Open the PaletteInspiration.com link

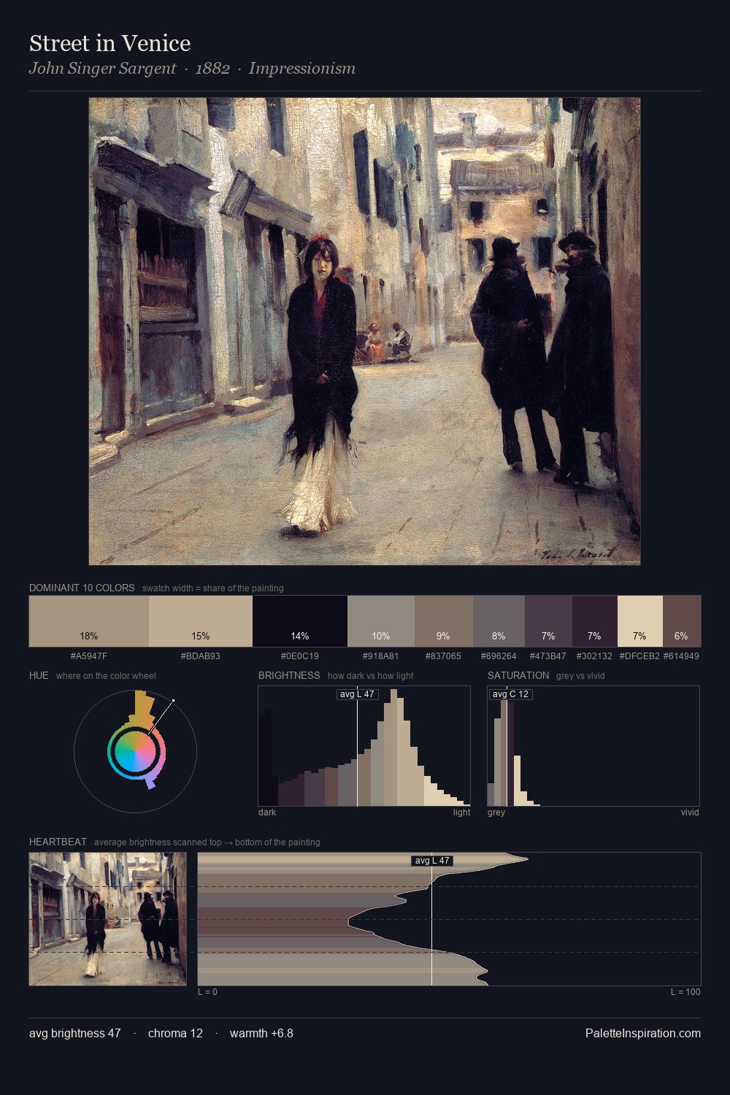pyautogui.click(x=643, y=1033)
